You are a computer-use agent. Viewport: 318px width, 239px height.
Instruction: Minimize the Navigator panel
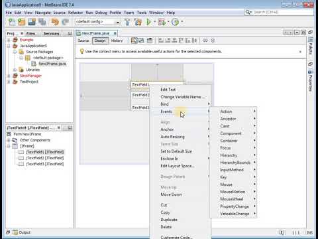pos(70,127)
